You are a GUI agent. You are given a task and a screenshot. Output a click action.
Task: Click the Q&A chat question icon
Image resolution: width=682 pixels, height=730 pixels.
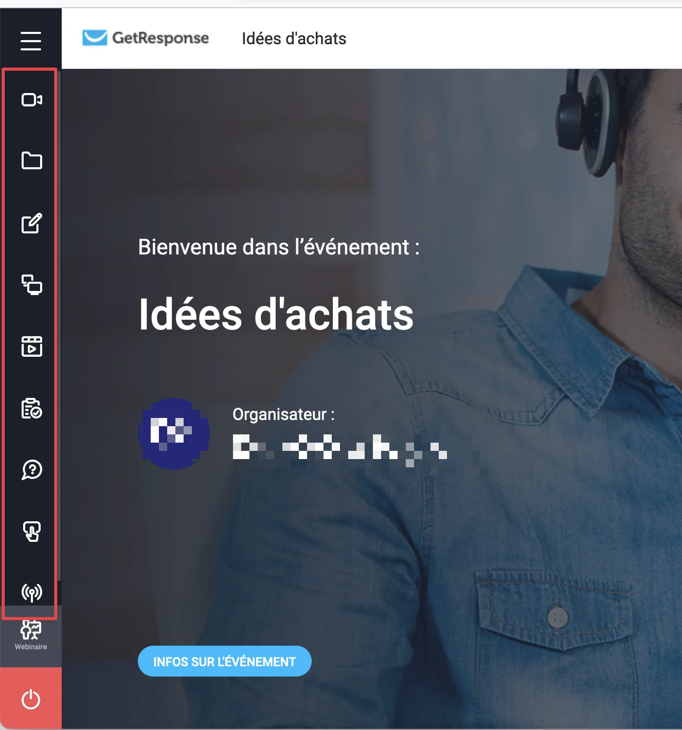coord(31,469)
